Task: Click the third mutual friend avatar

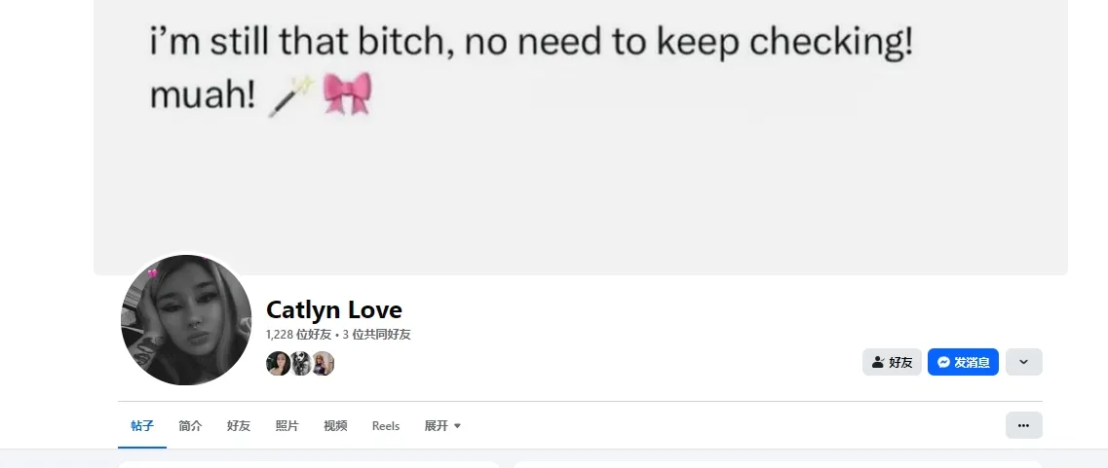Action: point(324,364)
